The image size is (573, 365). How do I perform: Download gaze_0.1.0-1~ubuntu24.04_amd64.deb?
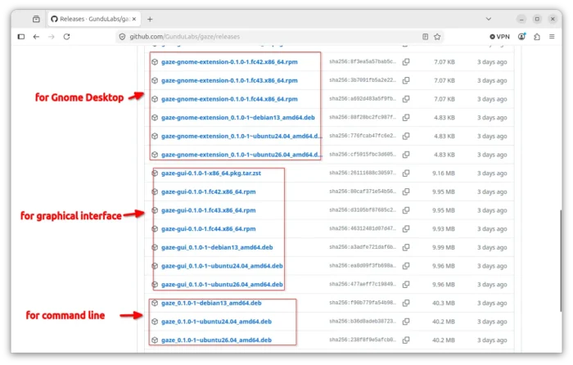216,322
